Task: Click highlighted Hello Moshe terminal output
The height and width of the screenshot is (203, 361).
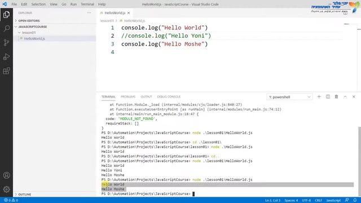Action: coord(113,189)
